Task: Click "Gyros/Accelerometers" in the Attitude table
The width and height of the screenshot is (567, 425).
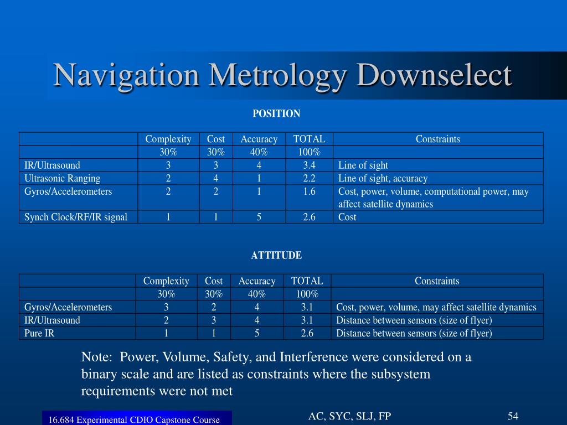Action: tap(68, 307)
